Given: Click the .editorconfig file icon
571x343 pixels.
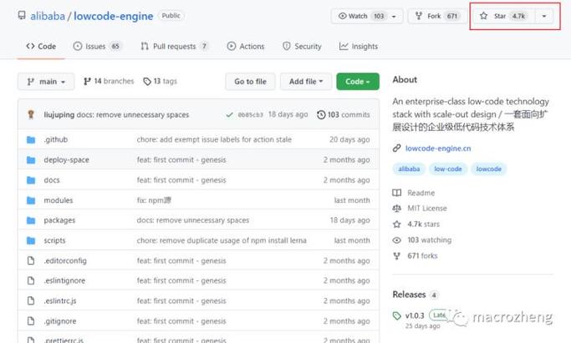Looking at the screenshot, I should coord(31,260).
